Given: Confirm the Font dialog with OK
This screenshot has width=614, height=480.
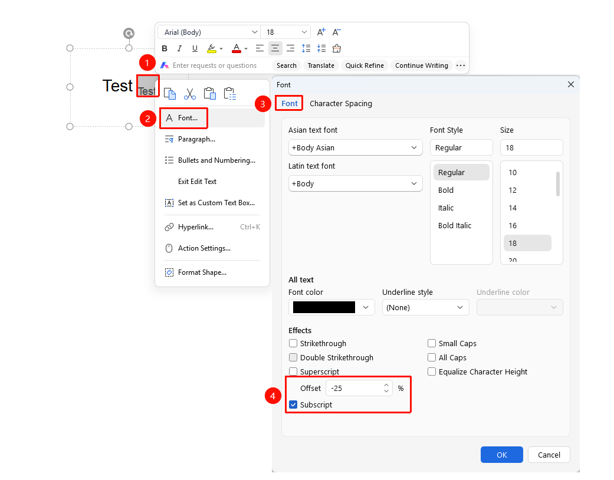Looking at the screenshot, I should (501, 455).
